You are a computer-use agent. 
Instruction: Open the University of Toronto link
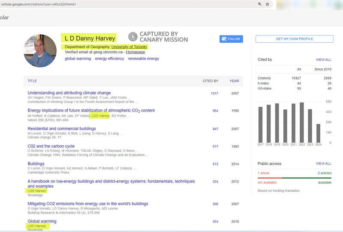point(129,47)
